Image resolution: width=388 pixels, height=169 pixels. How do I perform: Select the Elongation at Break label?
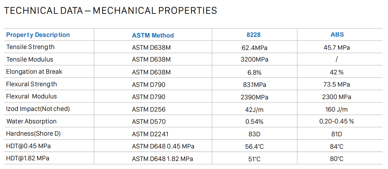point(34,72)
